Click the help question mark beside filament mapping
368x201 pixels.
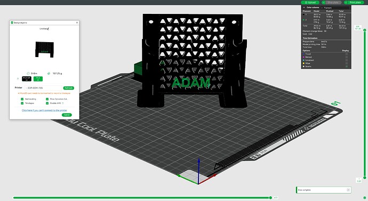[x=18, y=79]
